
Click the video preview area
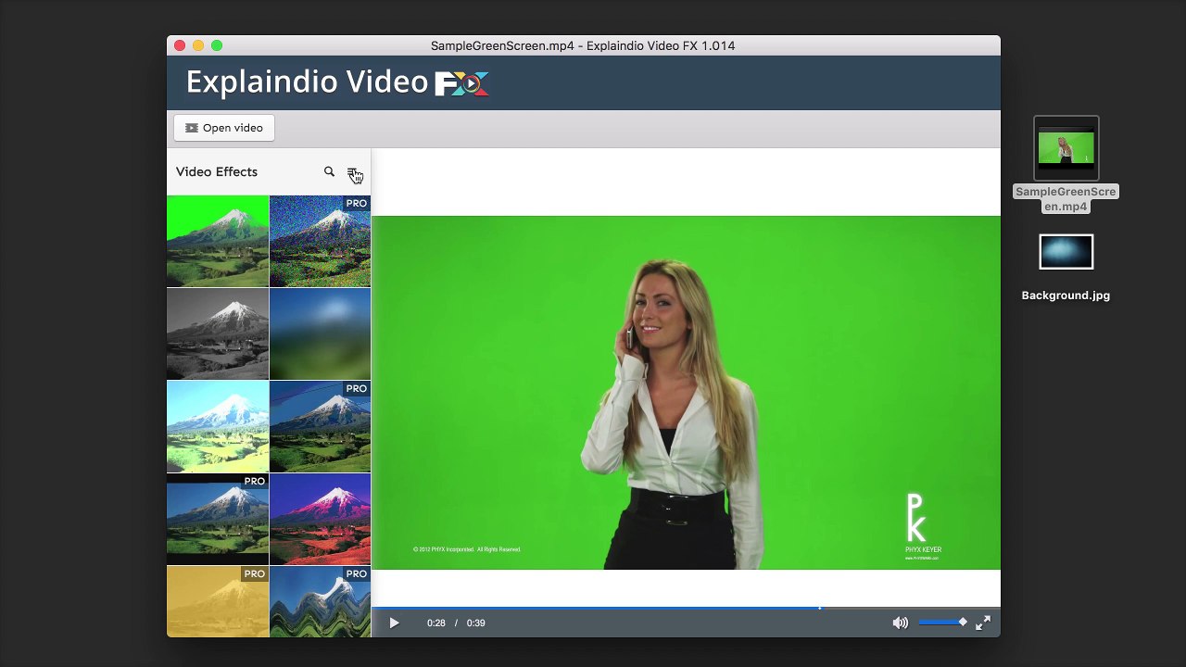click(686, 393)
